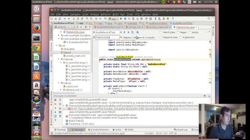Click Messages panel help question mark

pos(55,120)
